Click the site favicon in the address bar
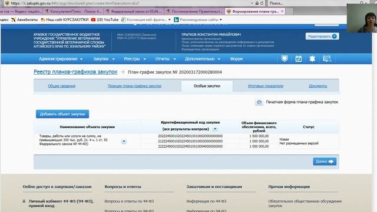Viewport: 377px width, 212px height. point(7,4)
